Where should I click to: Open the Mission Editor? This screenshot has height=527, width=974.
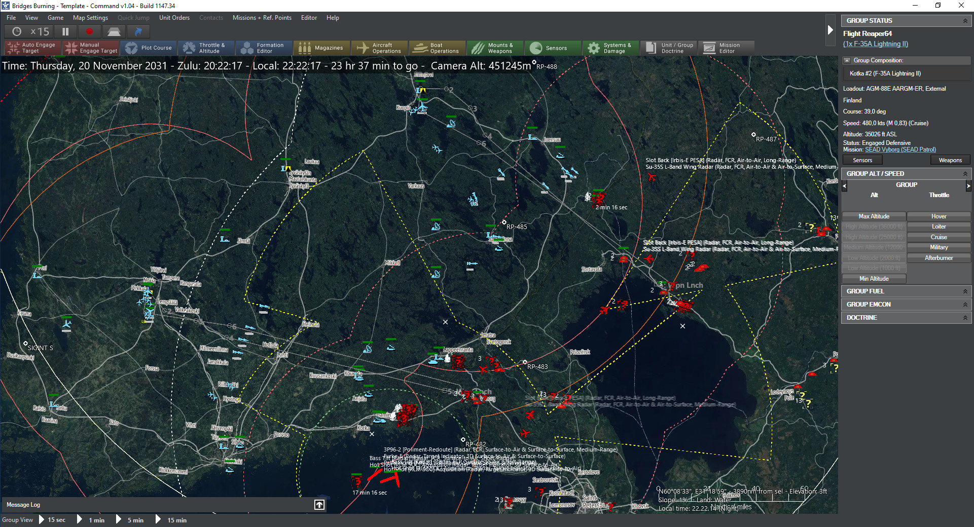(726, 48)
